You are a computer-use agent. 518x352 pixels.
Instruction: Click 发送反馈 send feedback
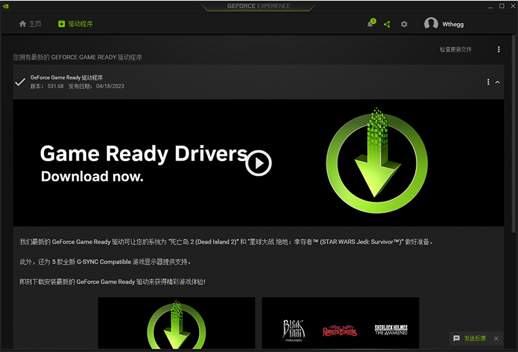tap(475, 338)
